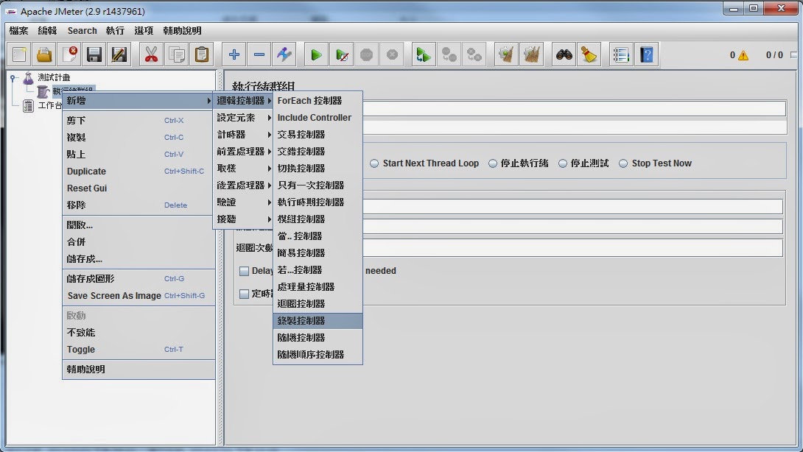Expand the 計時器 submenu
803x452 pixels.
click(243, 135)
